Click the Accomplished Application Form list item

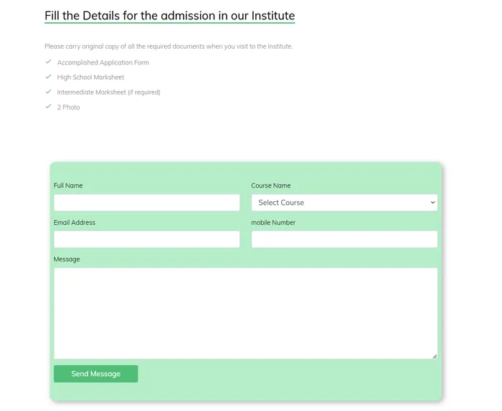click(103, 62)
